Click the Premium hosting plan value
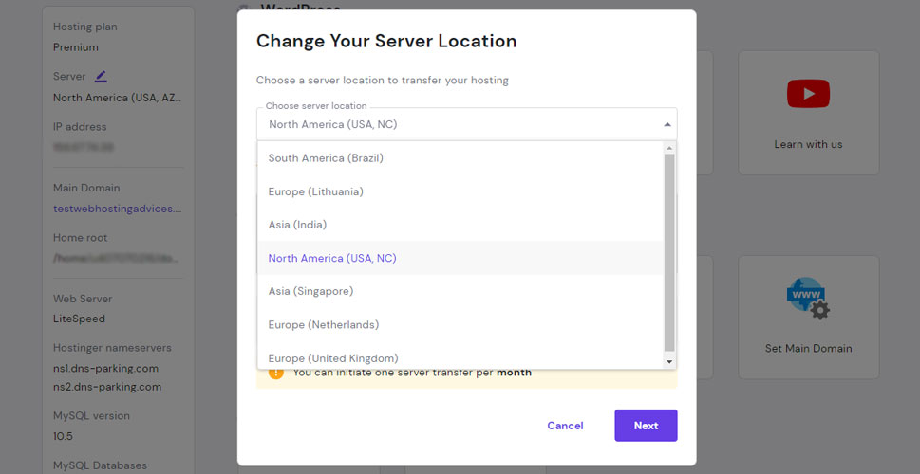The image size is (920, 474). pyautogui.click(x=76, y=47)
